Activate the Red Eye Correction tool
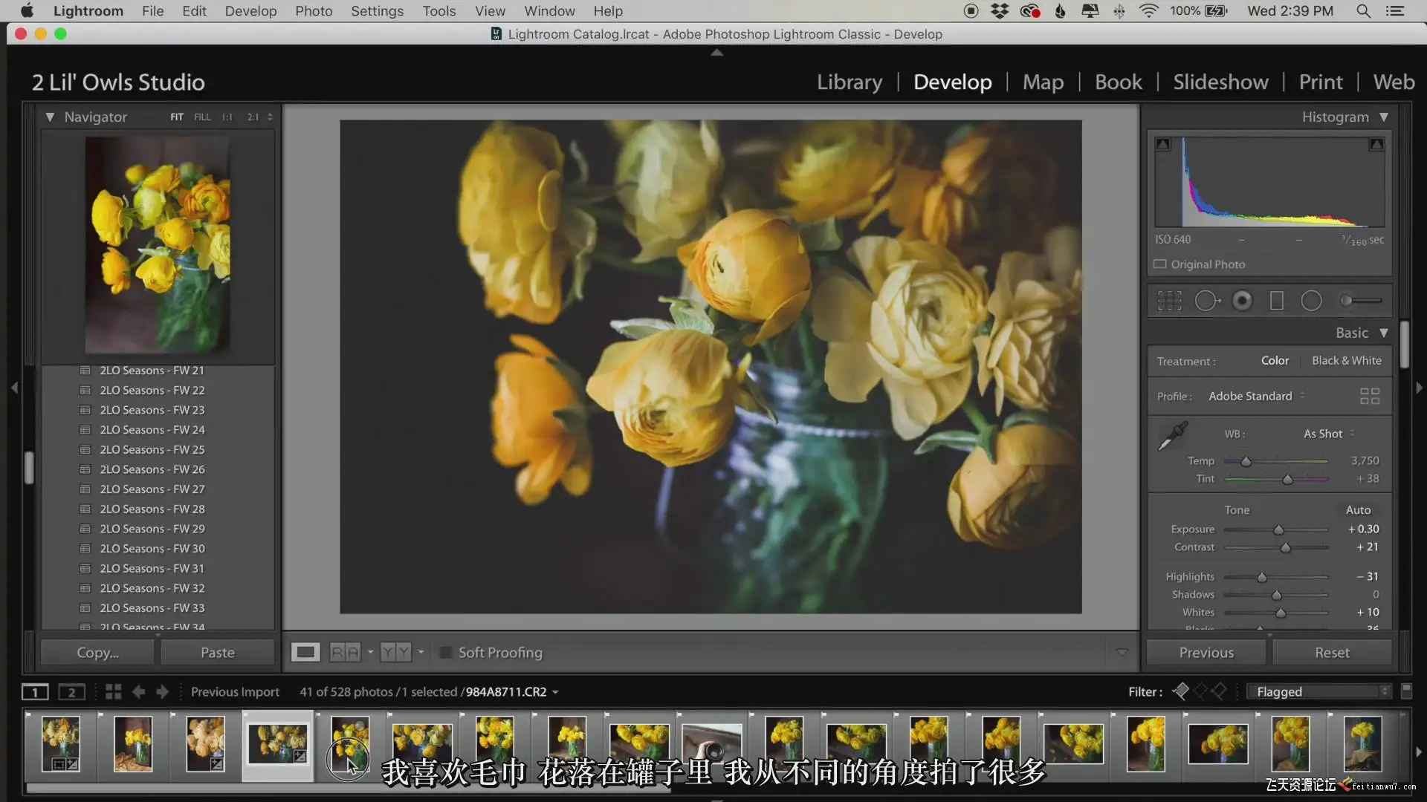The width and height of the screenshot is (1427, 802). click(1242, 301)
